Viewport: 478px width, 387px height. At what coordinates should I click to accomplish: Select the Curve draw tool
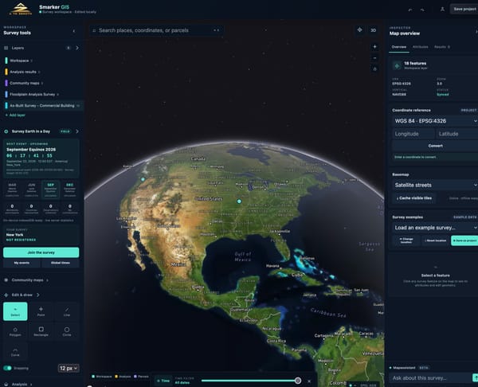point(15,352)
